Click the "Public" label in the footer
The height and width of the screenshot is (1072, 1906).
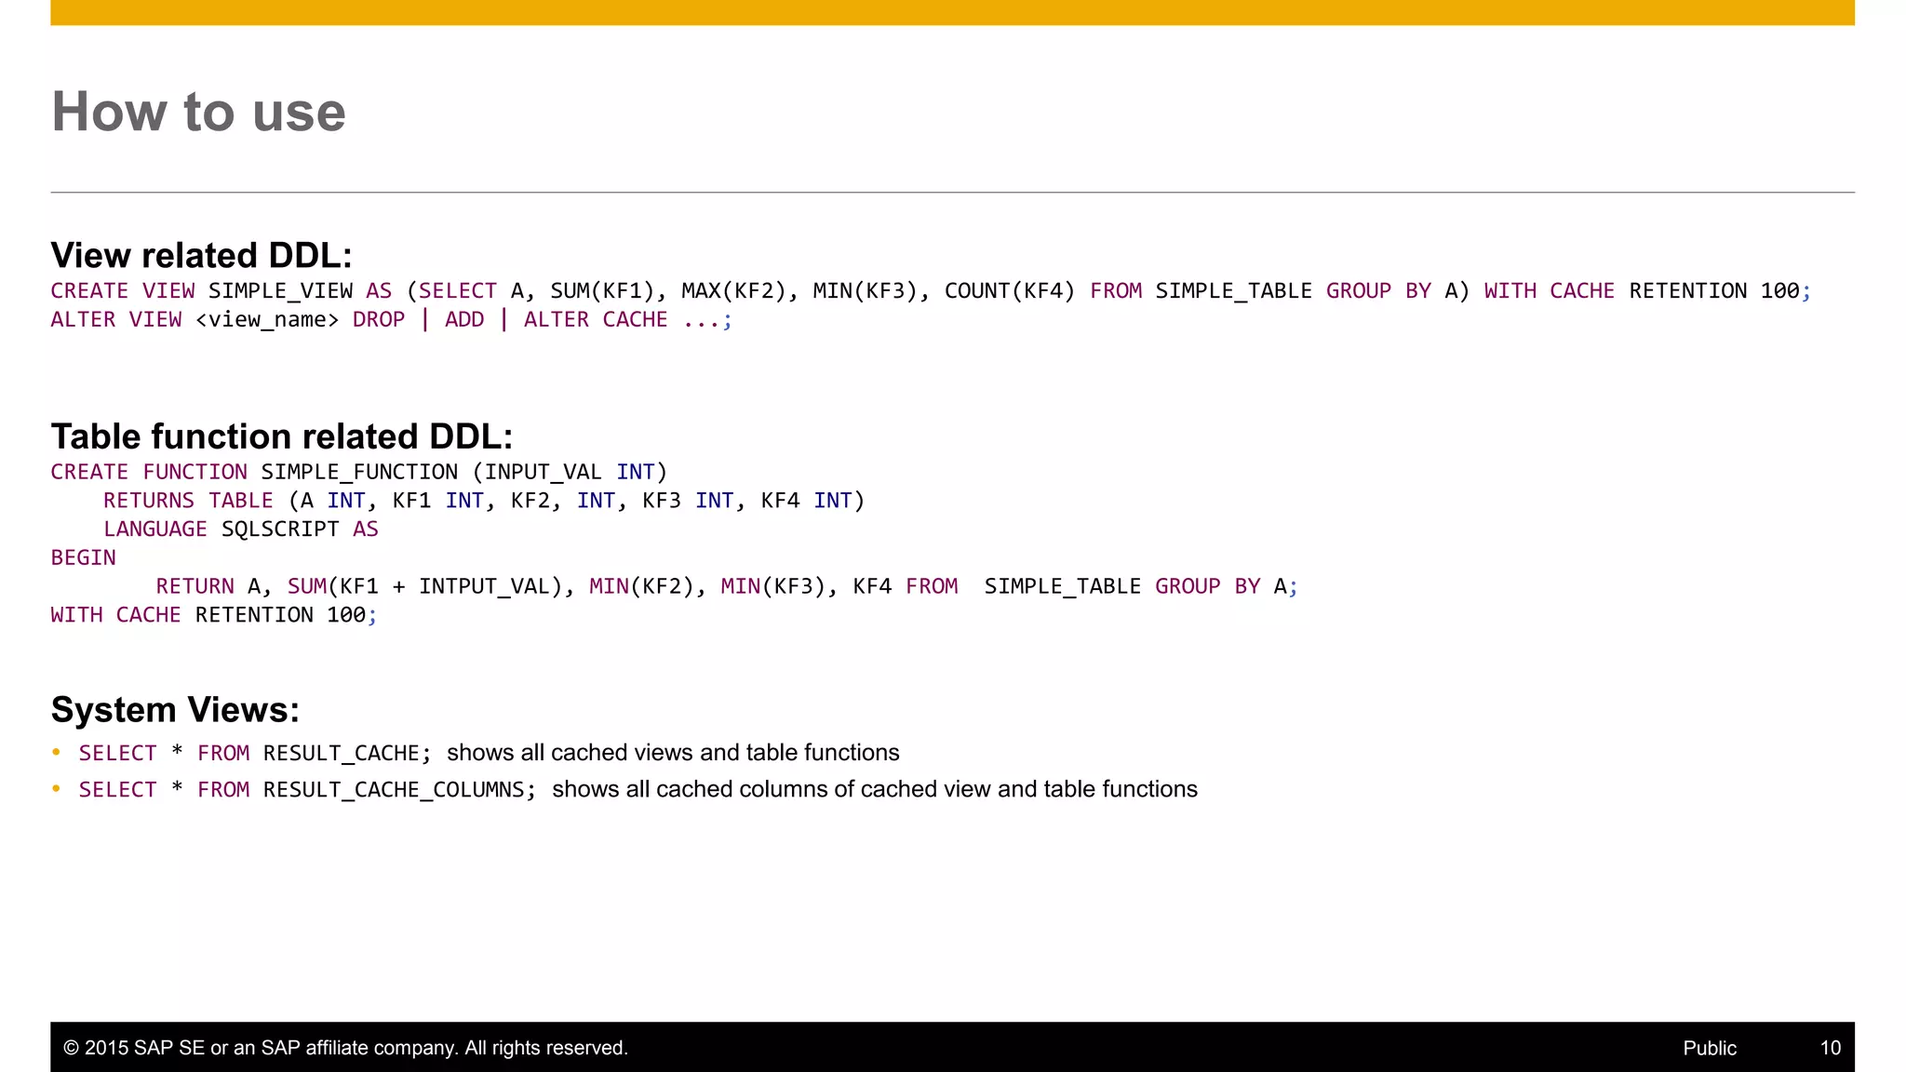(x=1710, y=1048)
